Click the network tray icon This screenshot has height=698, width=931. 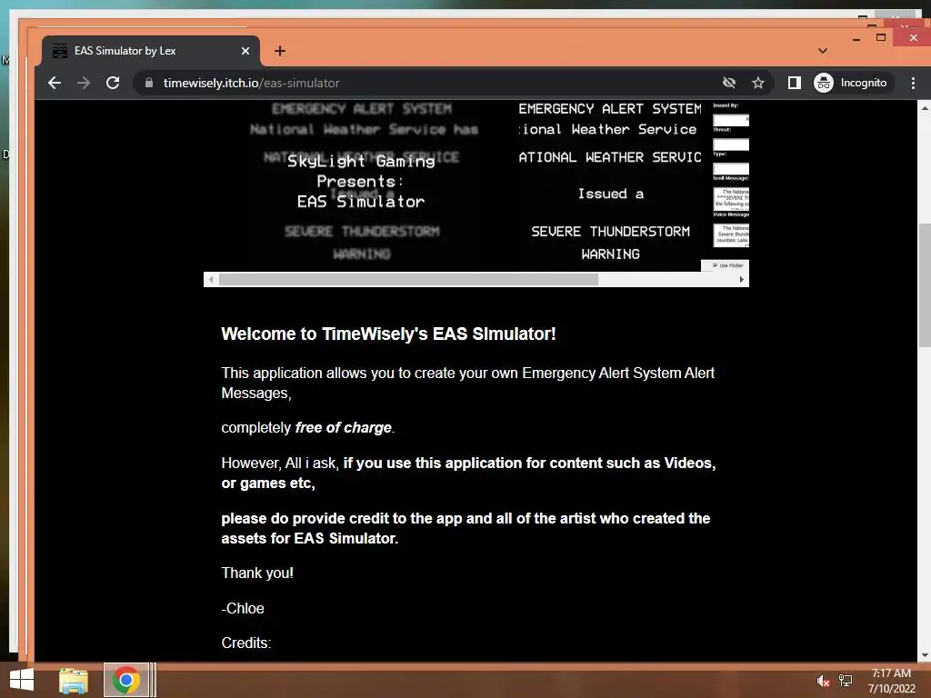(x=846, y=681)
